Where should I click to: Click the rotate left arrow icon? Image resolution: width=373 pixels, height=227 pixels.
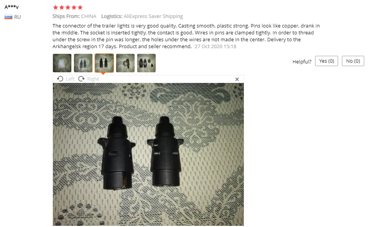point(60,79)
